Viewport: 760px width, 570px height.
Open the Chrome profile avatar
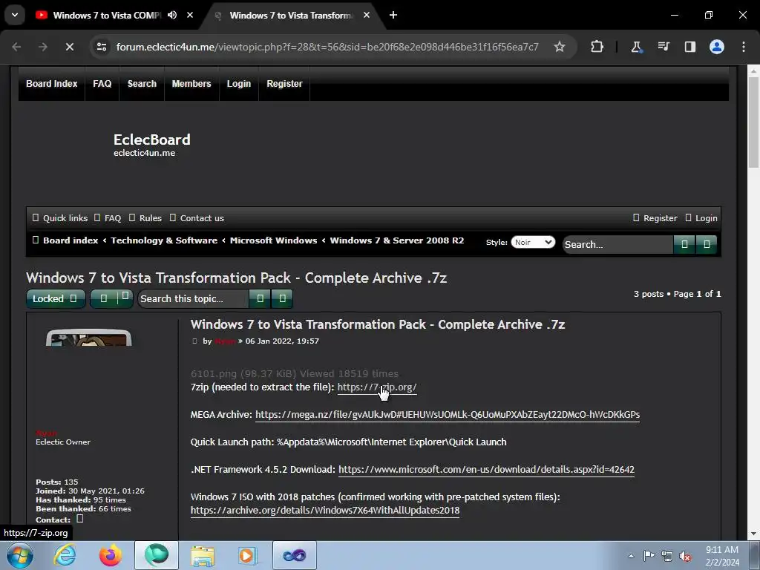coord(717,47)
